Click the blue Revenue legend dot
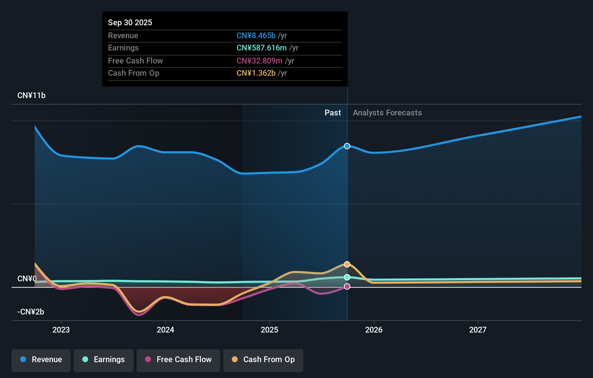The width and height of the screenshot is (593, 378). pyautogui.click(x=23, y=359)
